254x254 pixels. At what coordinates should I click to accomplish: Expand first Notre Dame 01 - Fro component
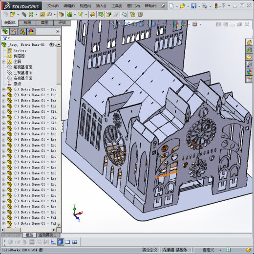tap(4, 89)
